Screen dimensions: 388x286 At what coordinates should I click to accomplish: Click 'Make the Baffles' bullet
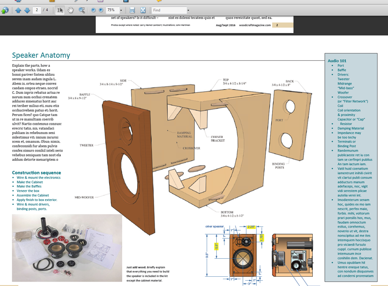pyautogui.click(x=29, y=186)
